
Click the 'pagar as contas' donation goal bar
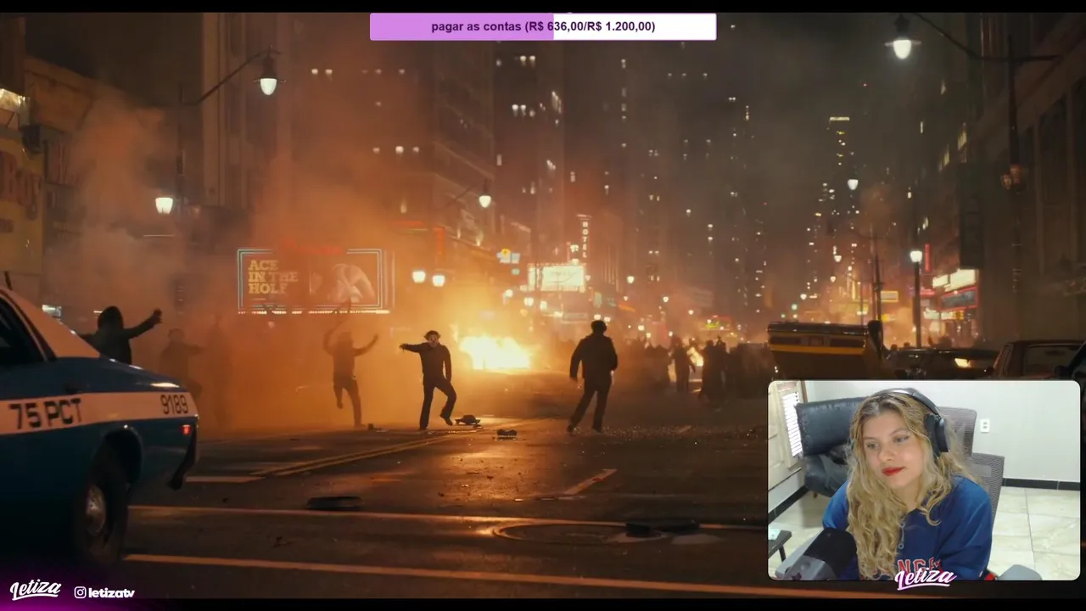tap(543, 26)
